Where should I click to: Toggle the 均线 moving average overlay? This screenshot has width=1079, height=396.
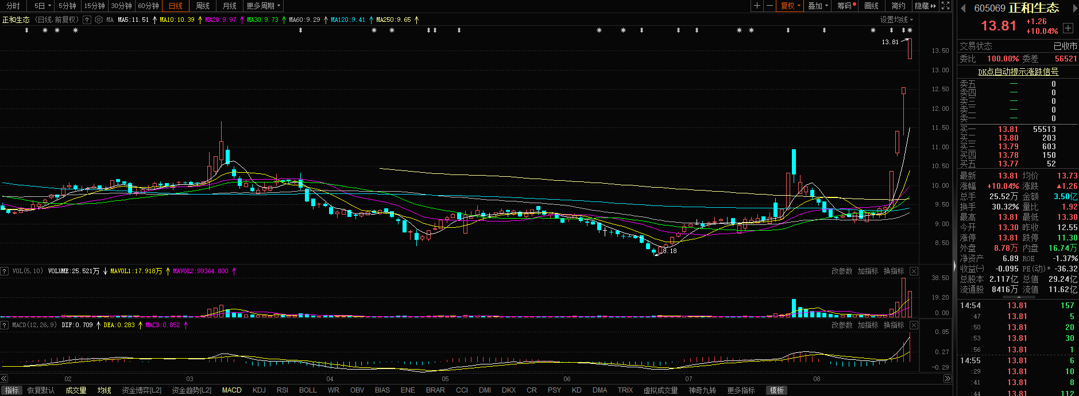tap(104, 390)
